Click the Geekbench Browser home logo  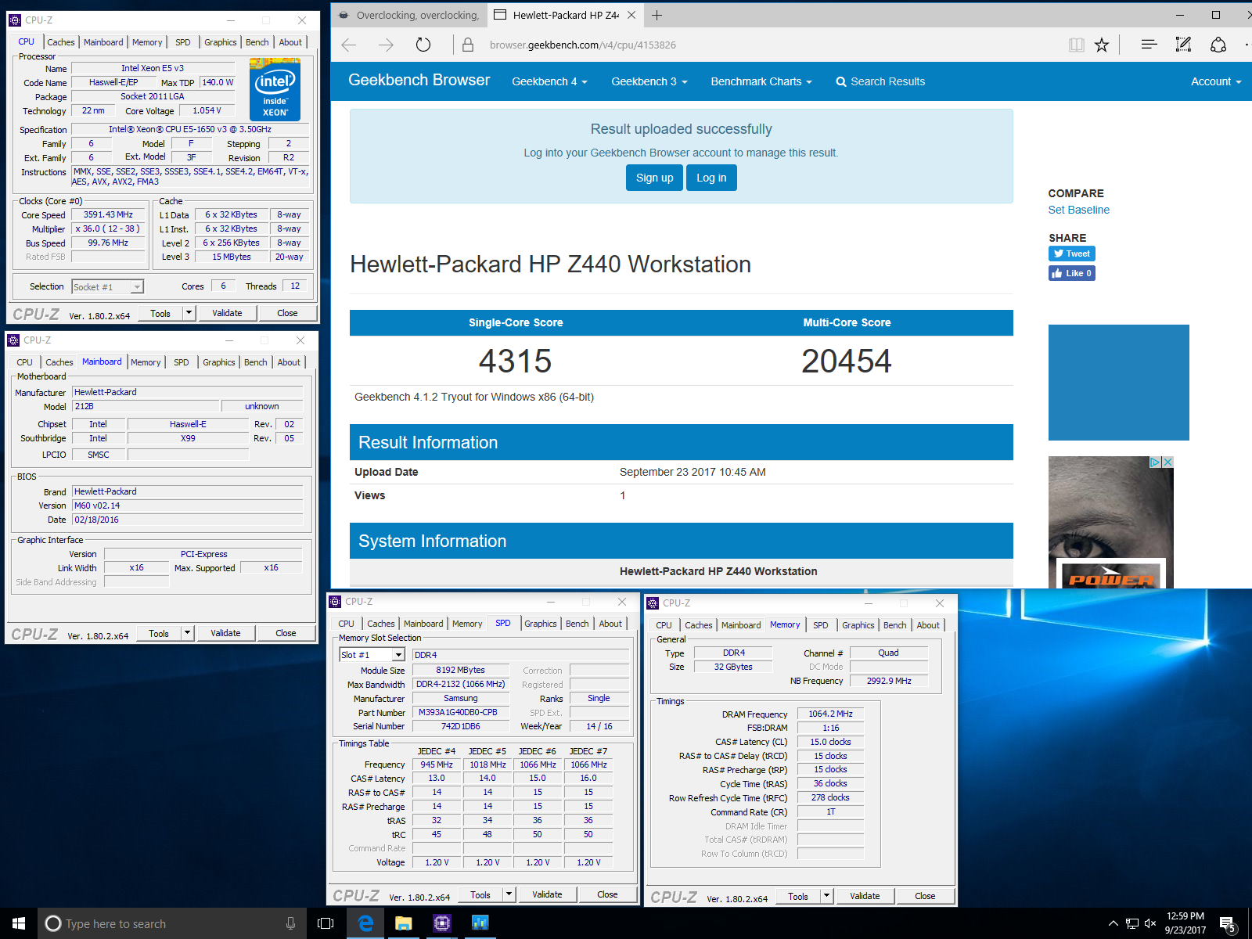pyautogui.click(x=419, y=80)
